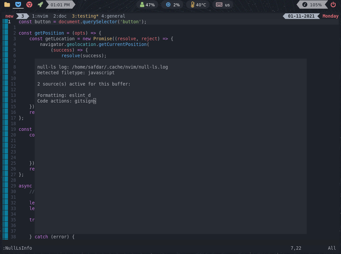The width and height of the screenshot is (341, 254).
Task: Click the blue Pocket-style launcher icon
Action: pos(18,4)
